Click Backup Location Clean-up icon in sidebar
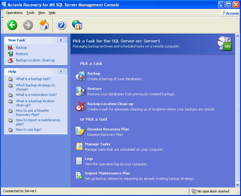Screen dimensions: 241x196 10,61
